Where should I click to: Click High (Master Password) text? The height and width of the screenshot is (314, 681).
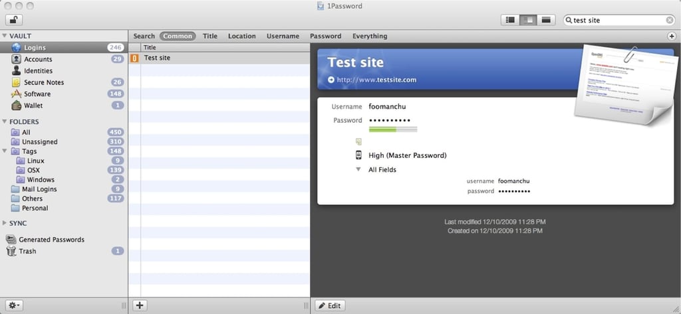[x=408, y=155]
